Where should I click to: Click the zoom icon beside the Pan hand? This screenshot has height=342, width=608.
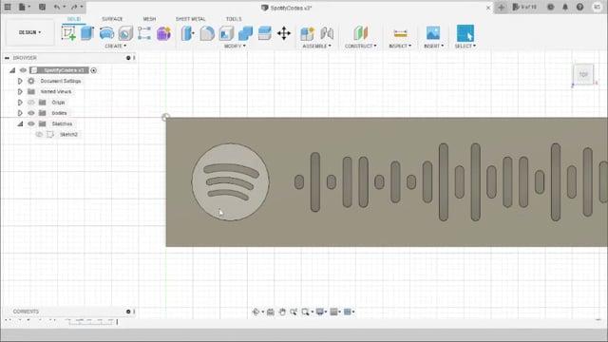pyautogui.click(x=294, y=312)
